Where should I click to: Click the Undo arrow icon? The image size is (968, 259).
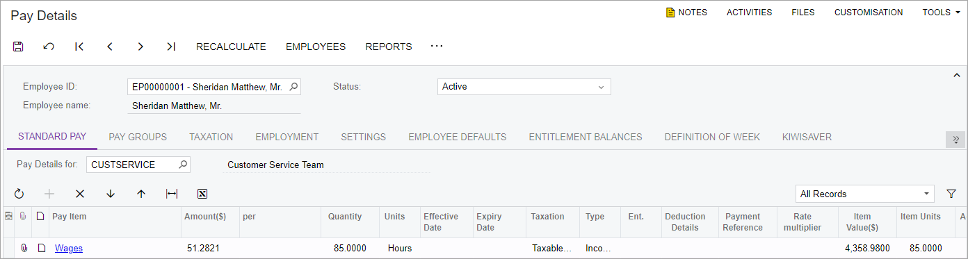49,47
